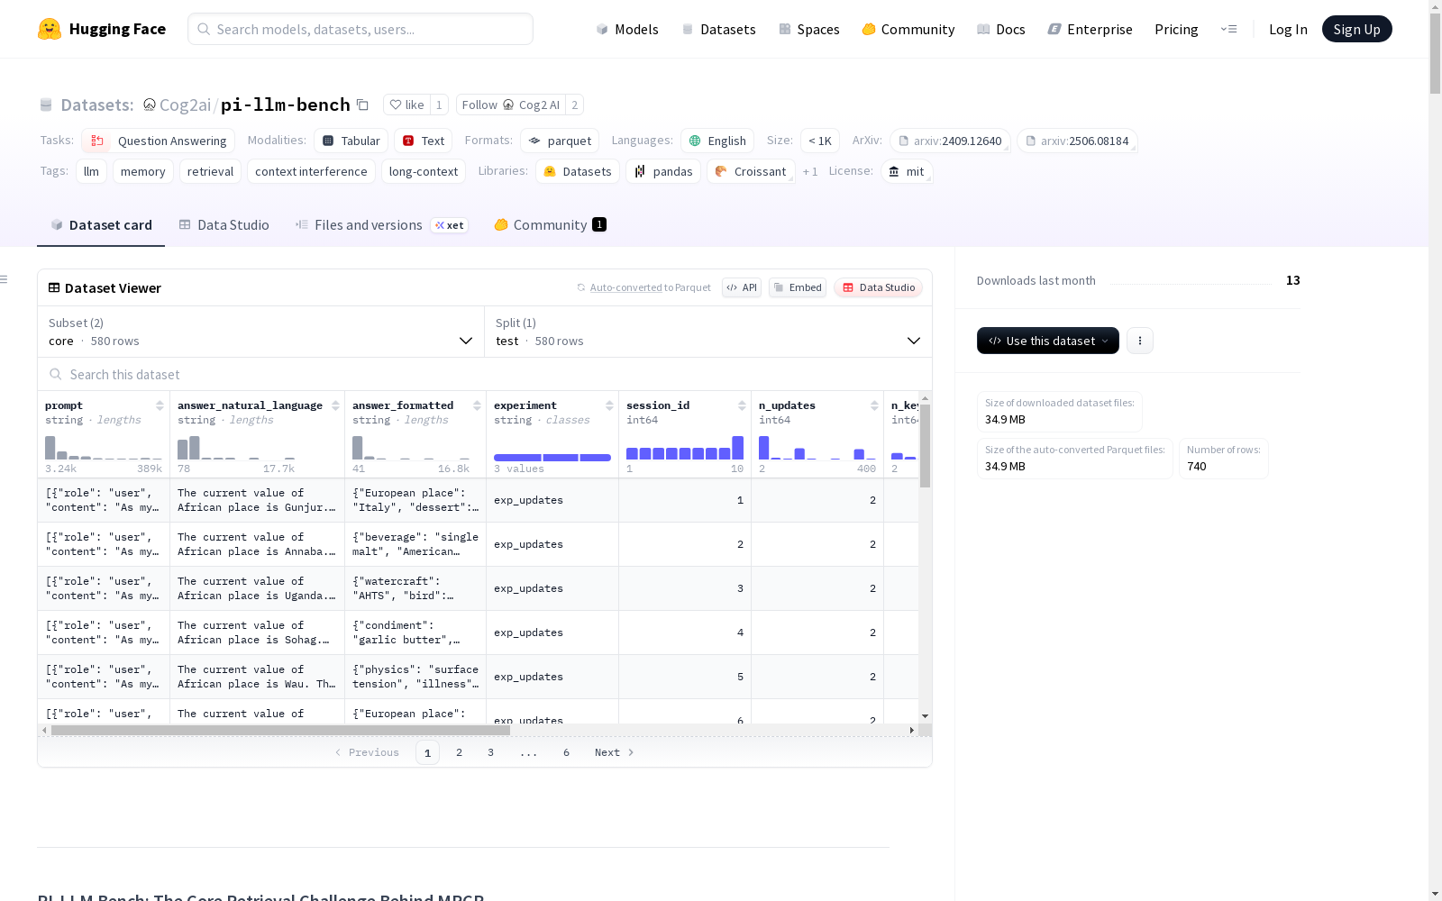Open the API button in Dataset Viewer

742,287
